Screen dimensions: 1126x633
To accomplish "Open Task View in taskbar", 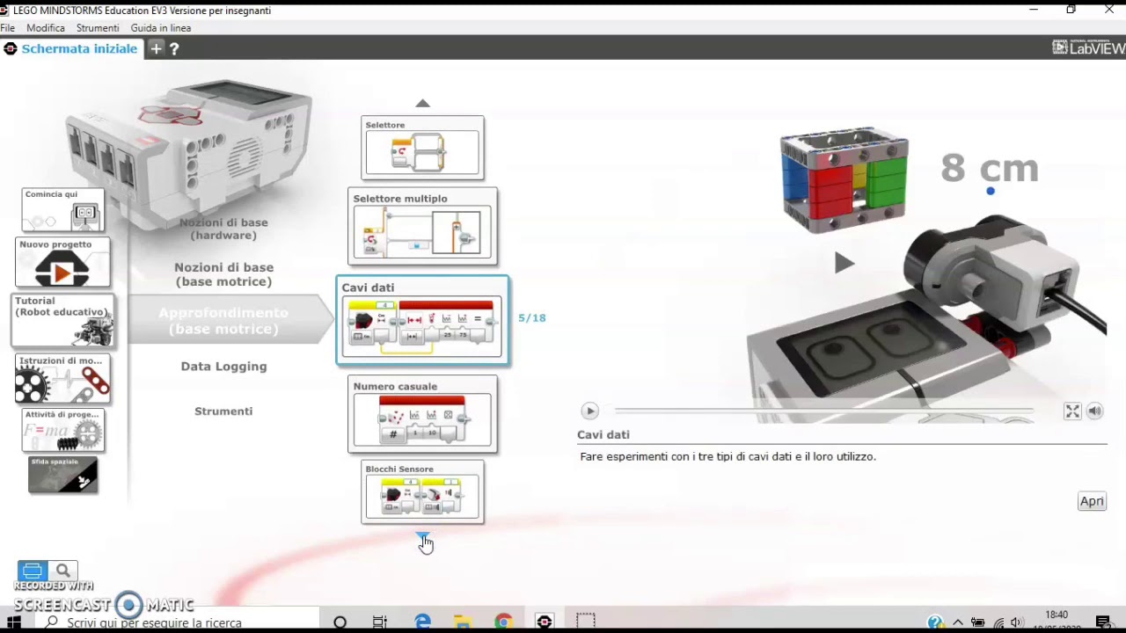I will click(x=380, y=622).
